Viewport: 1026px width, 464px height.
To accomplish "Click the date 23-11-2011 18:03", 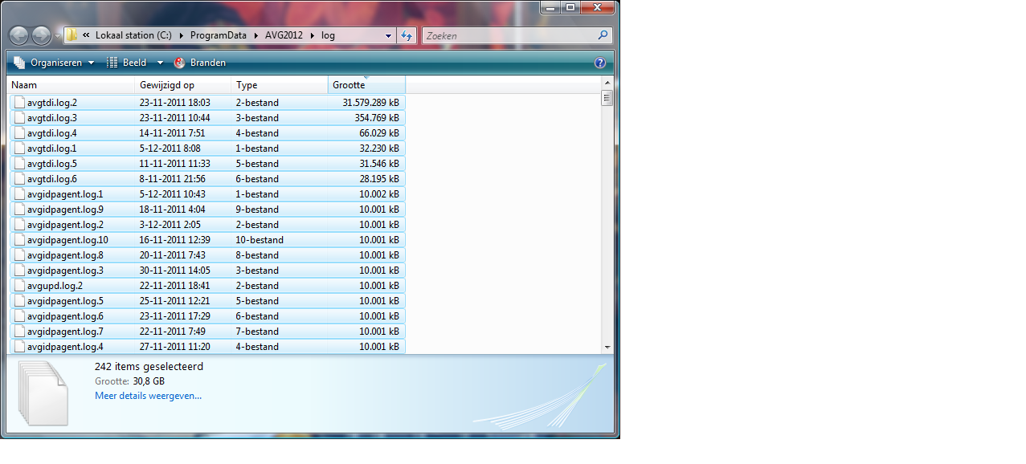I will 174,103.
